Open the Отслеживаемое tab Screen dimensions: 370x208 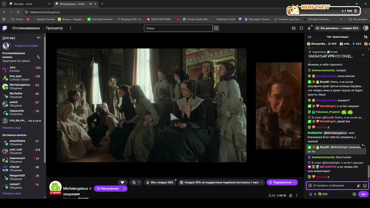pyautogui.click(x=26, y=28)
